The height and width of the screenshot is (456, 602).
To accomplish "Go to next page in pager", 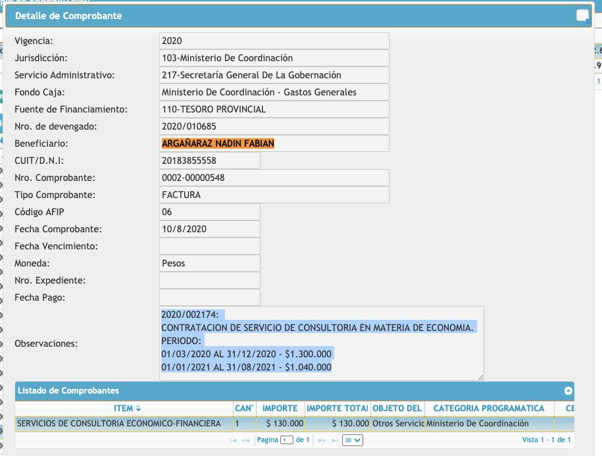I will [322, 440].
